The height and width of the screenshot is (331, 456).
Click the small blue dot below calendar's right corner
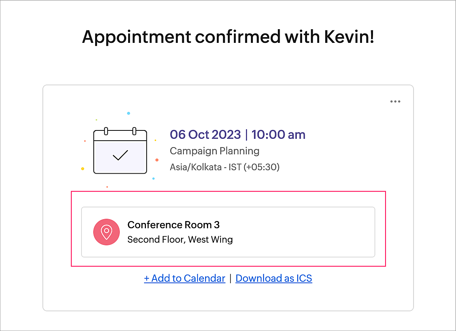tap(154, 178)
